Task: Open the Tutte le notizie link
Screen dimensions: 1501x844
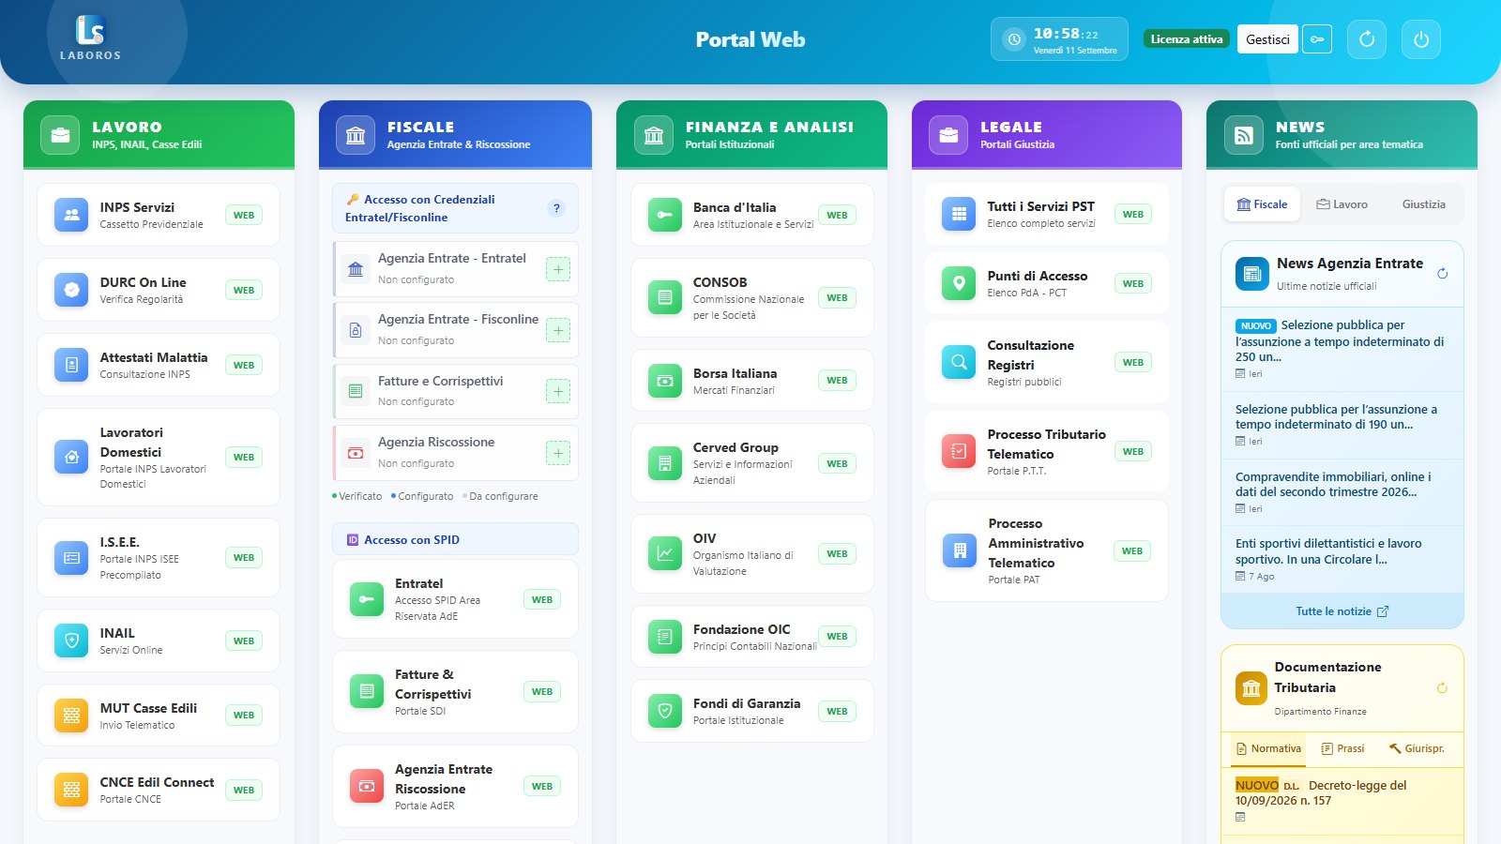Action: tap(1342, 611)
